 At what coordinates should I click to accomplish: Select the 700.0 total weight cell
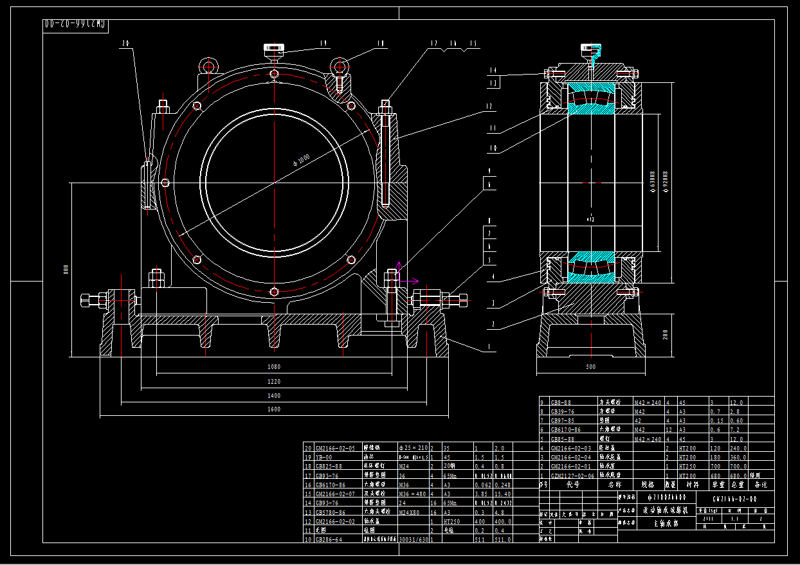pos(738,466)
